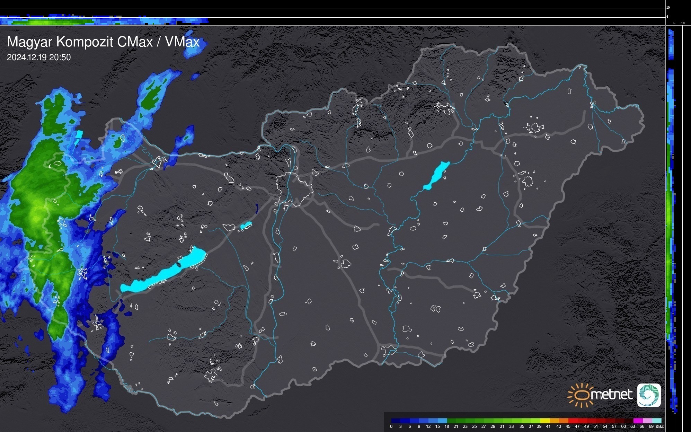Viewport: 691px width, 432px height.
Task: Select the darkest blue 0 dBZ swatch
Action: click(x=396, y=421)
